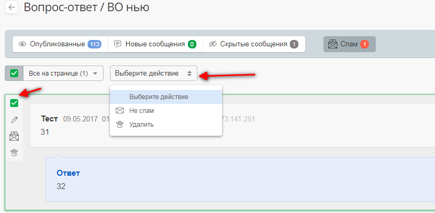Click the envelope not-spam icon in sidebar
The width and height of the screenshot is (435, 213).
14,136
